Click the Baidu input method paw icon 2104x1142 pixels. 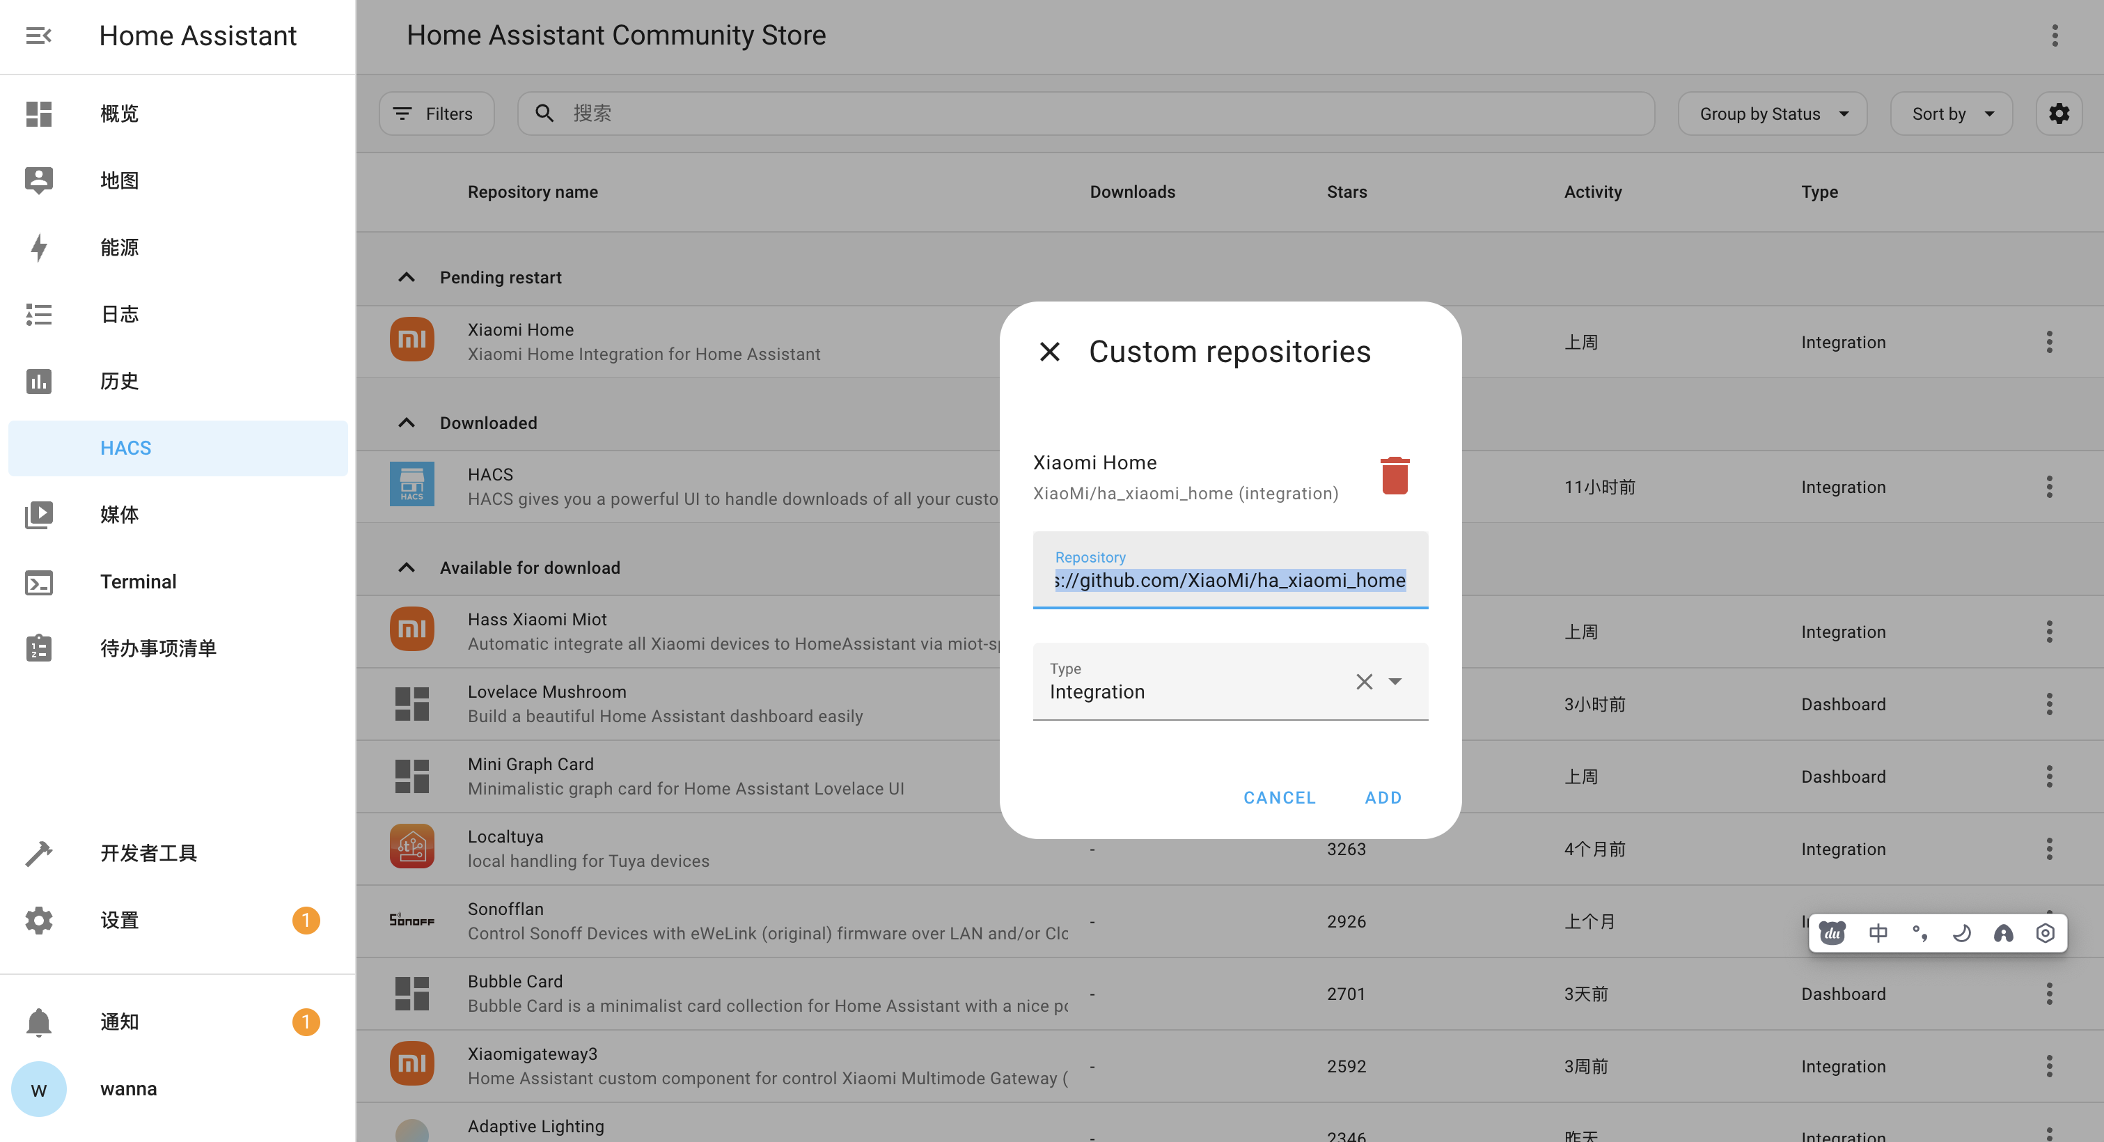click(x=1832, y=934)
